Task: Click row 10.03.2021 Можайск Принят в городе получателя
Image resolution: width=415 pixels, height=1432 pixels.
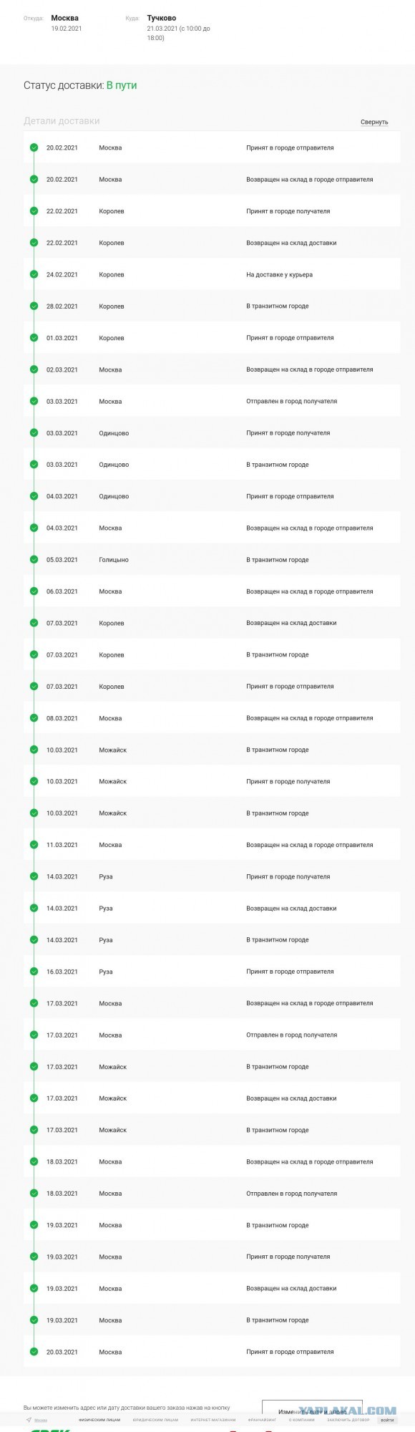Action: click(x=212, y=782)
